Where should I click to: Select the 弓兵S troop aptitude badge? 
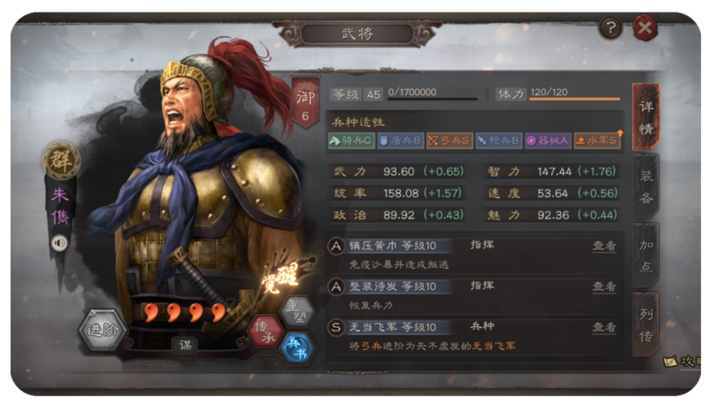tap(449, 141)
